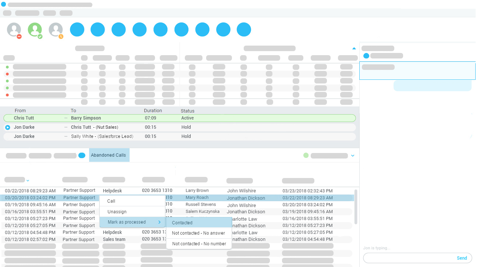This screenshot has height=267, width=483.
Task: Choose Not contacted - No answer option
Action: pos(198,233)
